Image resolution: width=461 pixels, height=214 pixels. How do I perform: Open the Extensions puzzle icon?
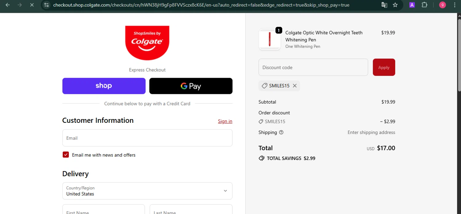[424, 5]
